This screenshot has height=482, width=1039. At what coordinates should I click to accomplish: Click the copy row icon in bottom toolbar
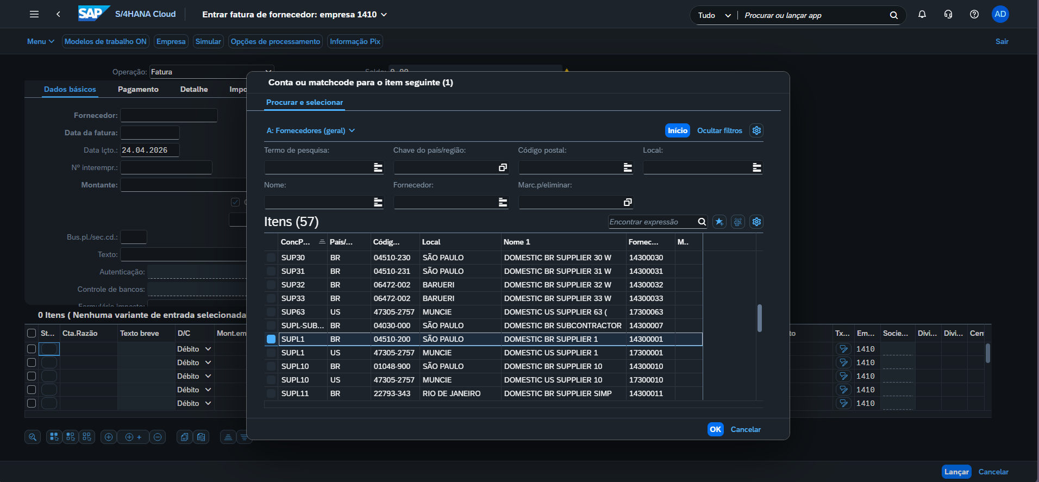185,437
